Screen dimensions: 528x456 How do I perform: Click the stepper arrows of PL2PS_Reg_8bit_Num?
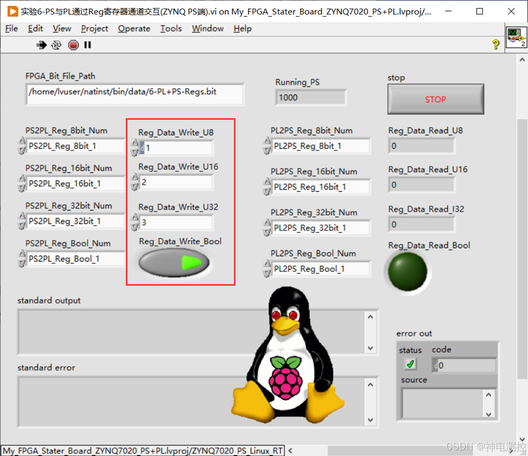tap(267, 146)
